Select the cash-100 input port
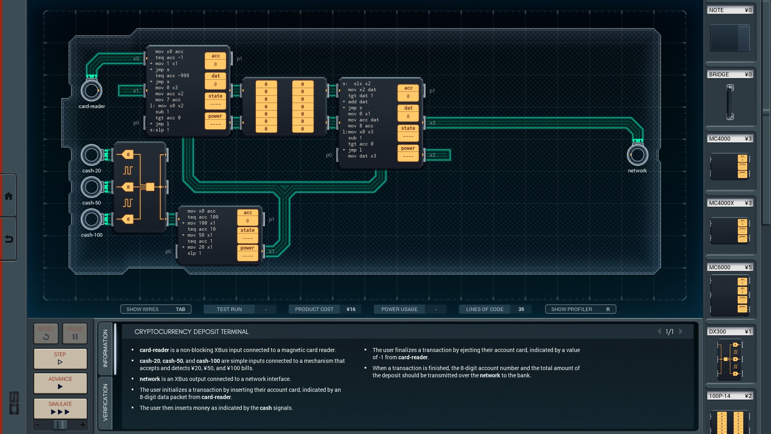This screenshot has height=434, width=771. click(92, 219)
